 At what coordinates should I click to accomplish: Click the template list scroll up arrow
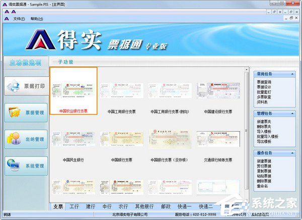click(247, 69)
